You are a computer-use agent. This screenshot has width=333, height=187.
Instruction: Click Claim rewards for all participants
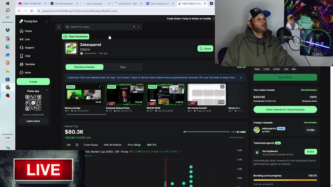pos(285,110)
